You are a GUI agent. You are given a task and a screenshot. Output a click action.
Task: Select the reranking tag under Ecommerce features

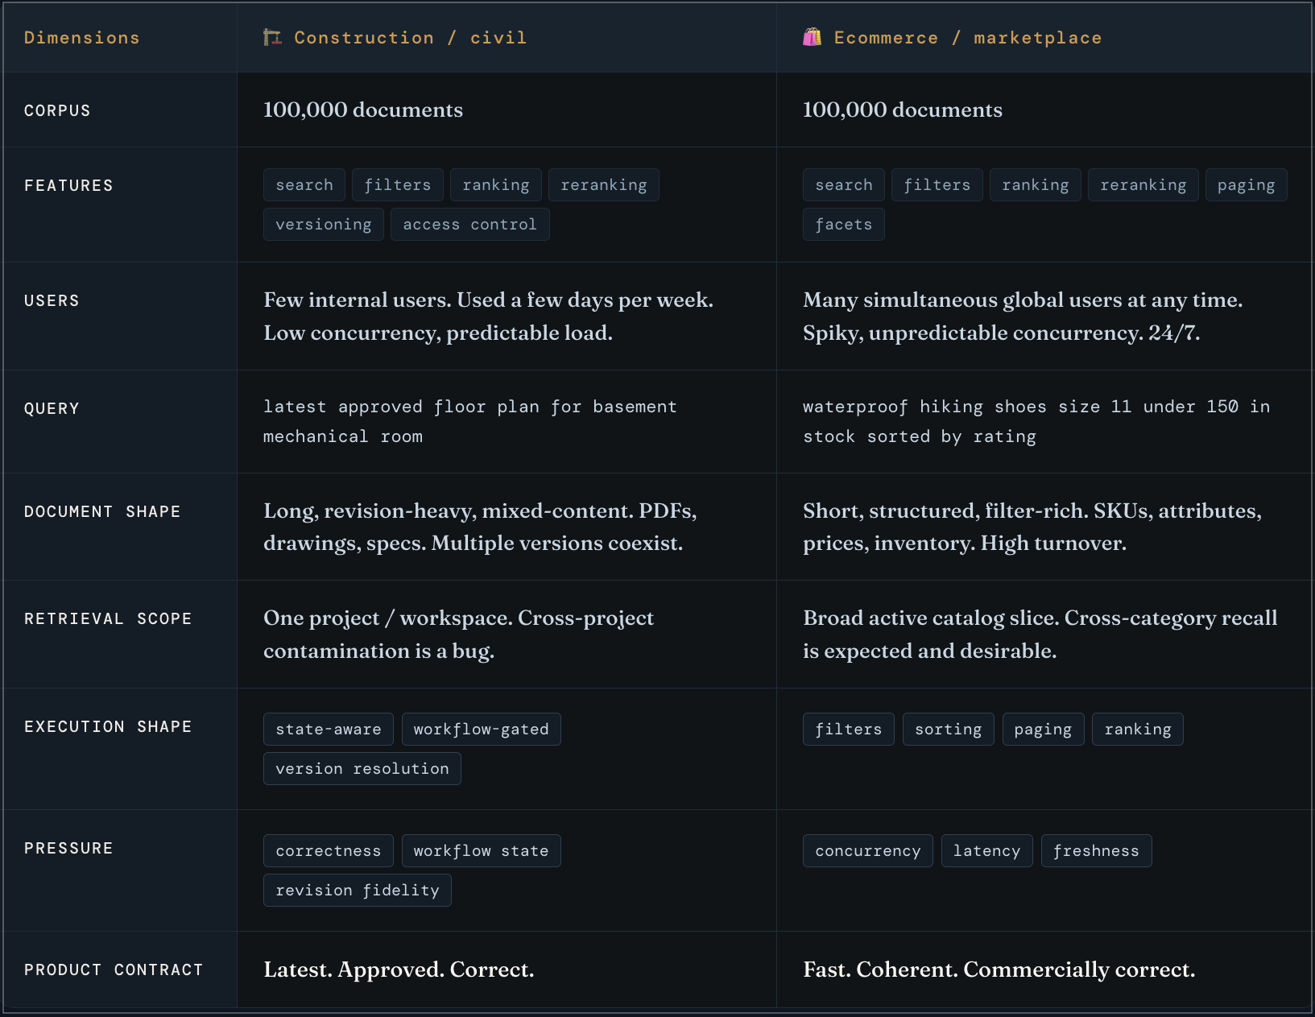coord(1143,184)
